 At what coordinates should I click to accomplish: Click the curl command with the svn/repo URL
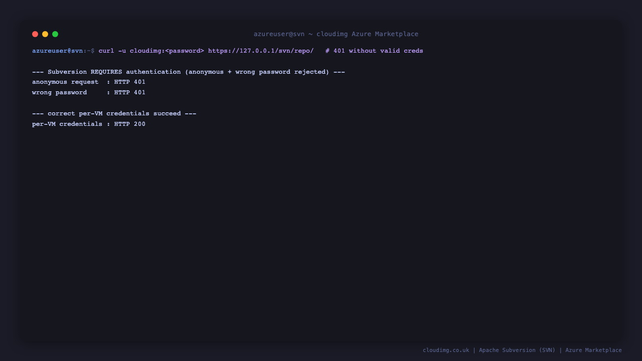206,51
